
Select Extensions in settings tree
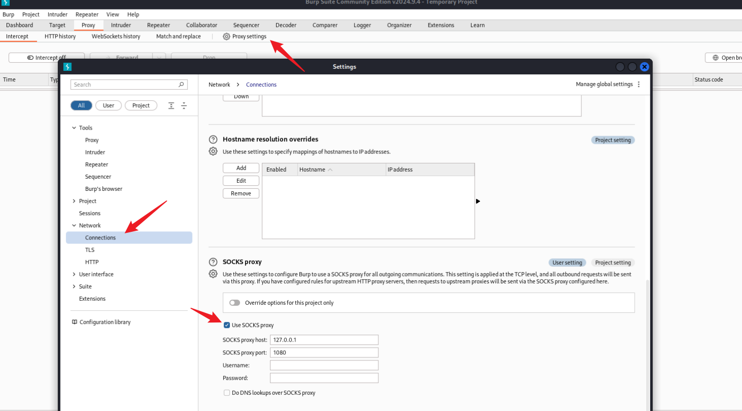click(x=92, y=299)
